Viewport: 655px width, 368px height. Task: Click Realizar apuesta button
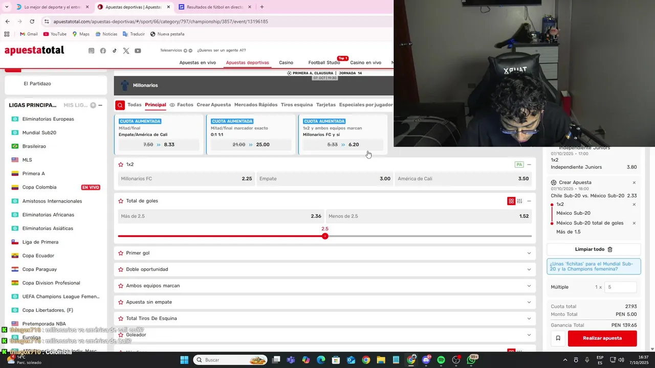tap(602, 338)
